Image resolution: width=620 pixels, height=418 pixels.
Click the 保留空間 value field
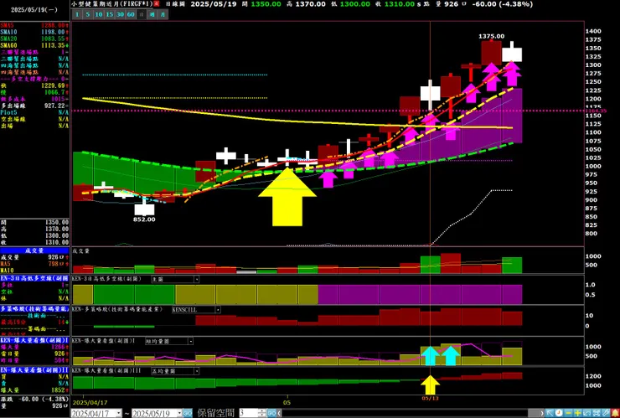click(x=249, y=413)
